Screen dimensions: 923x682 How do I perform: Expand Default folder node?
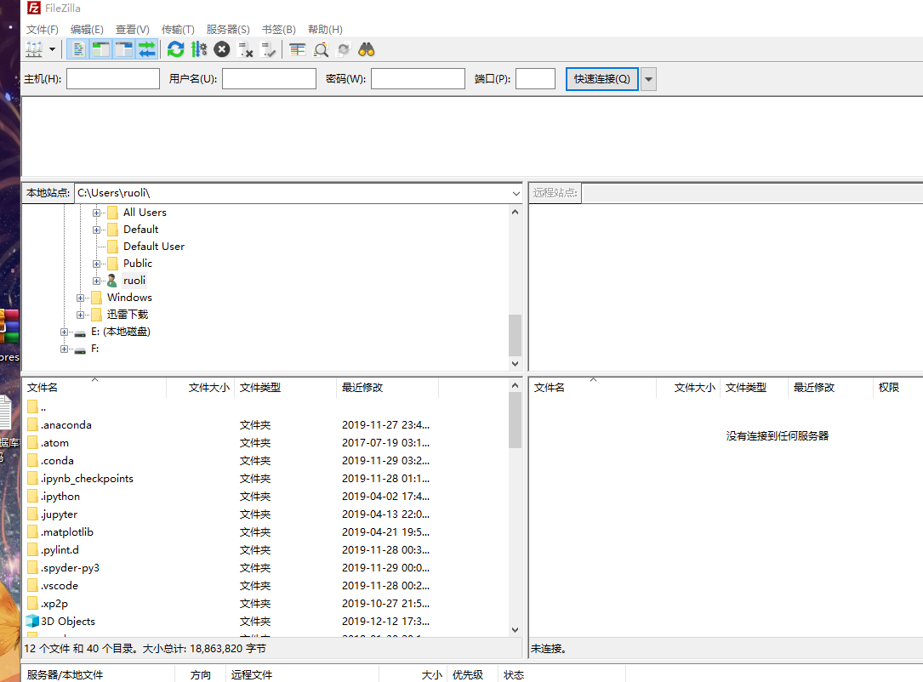96,230
